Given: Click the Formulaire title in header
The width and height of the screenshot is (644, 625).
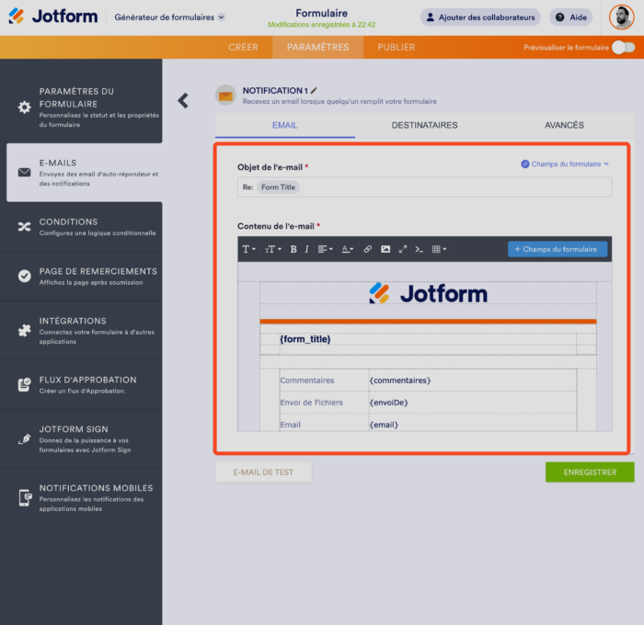Looking at the screenshot, I should tap(322, 13).
